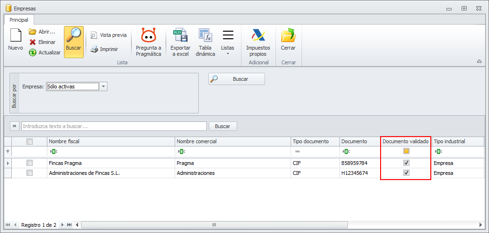Open selected record with Abrir

[x=42, y=32]
